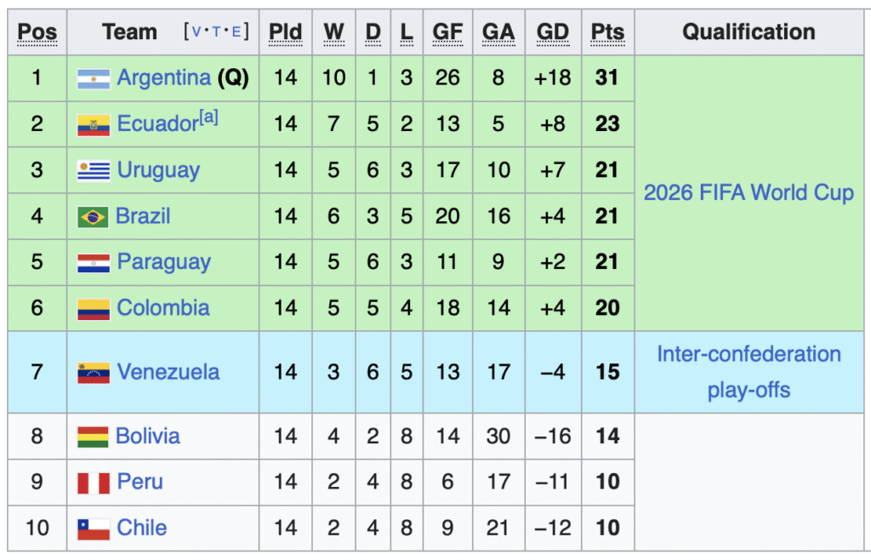Click the Ecuador flag icon
The height and width of the screenshot is (560, 871).
(94, 126)
